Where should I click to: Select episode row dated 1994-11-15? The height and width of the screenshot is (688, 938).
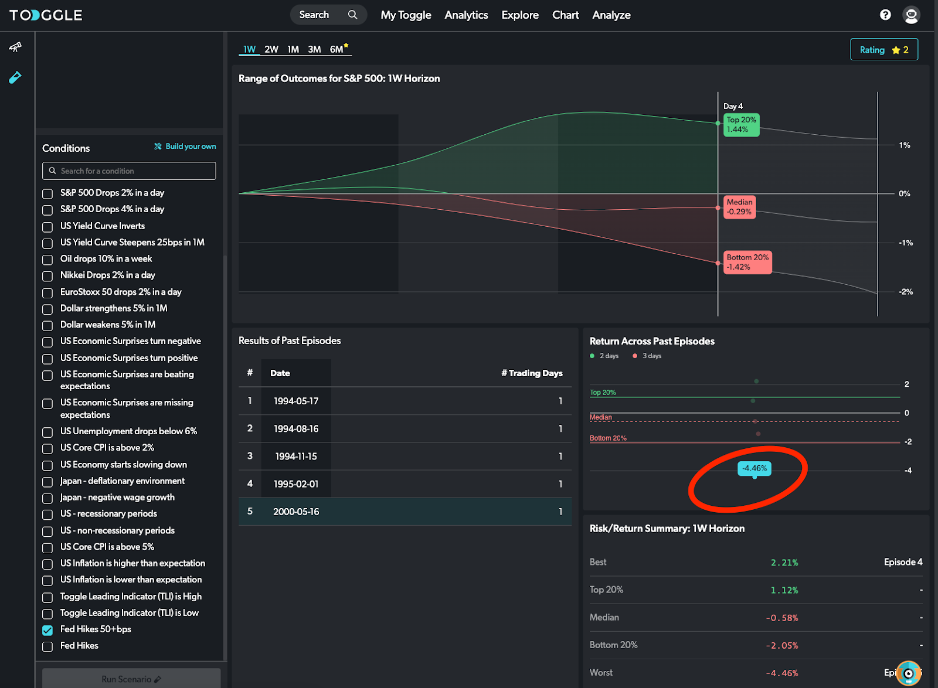(x=405, y=456)
